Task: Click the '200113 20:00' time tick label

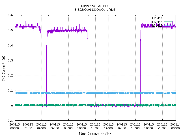Action: coord(148,126)
